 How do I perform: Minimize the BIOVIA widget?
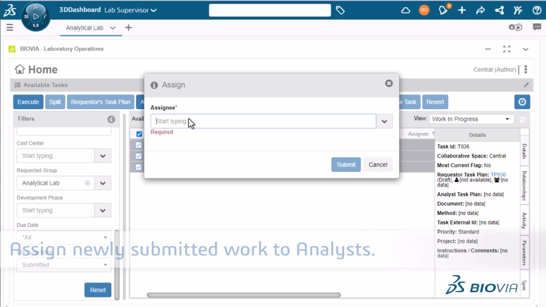click(488, 49)
